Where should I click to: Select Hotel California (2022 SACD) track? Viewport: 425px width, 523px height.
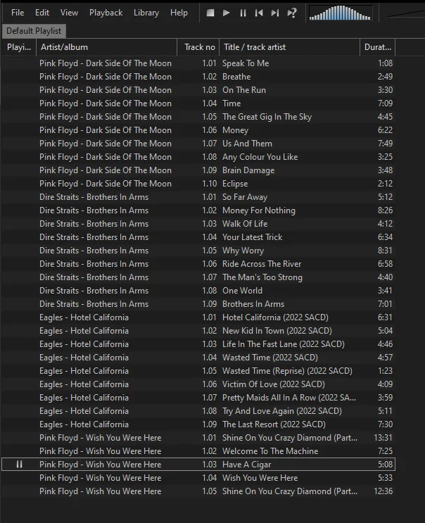click(x=198, y=317)
